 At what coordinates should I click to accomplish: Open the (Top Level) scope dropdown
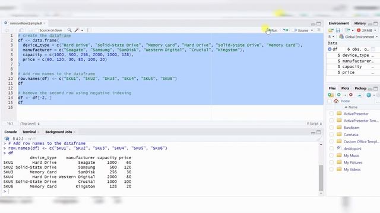(30, 124)
